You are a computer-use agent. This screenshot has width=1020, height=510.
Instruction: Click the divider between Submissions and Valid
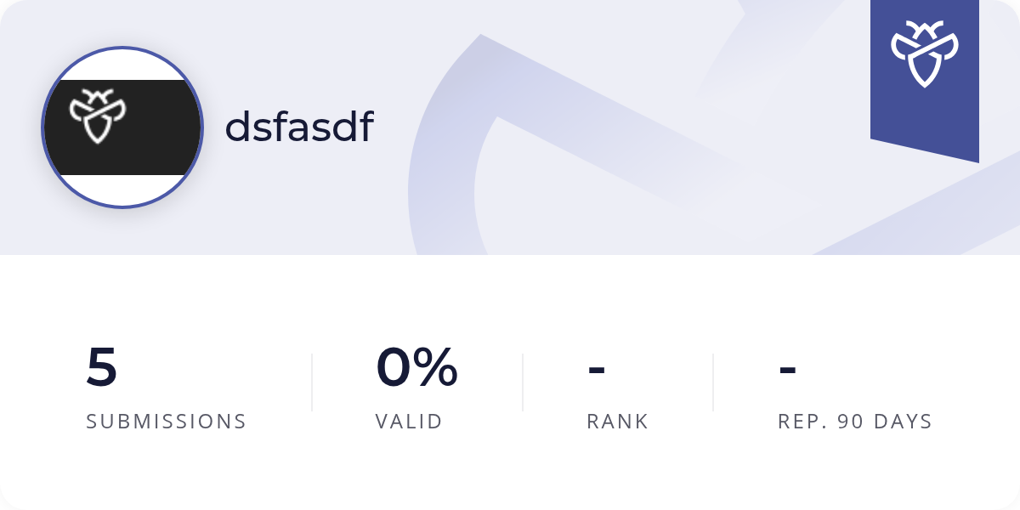pos(312,382)
